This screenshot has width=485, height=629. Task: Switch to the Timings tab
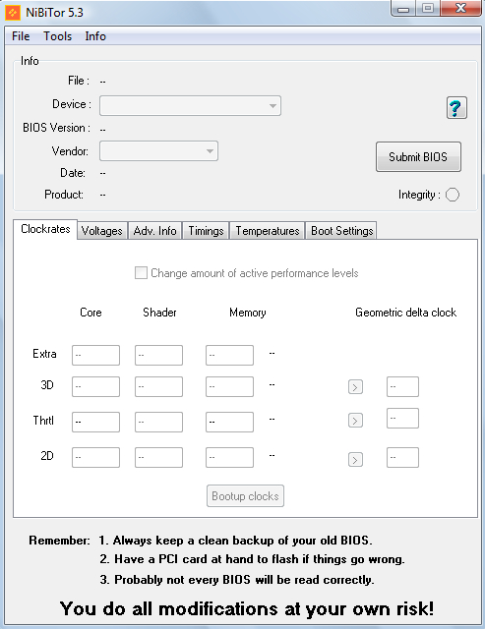click(x=206, y=231)
